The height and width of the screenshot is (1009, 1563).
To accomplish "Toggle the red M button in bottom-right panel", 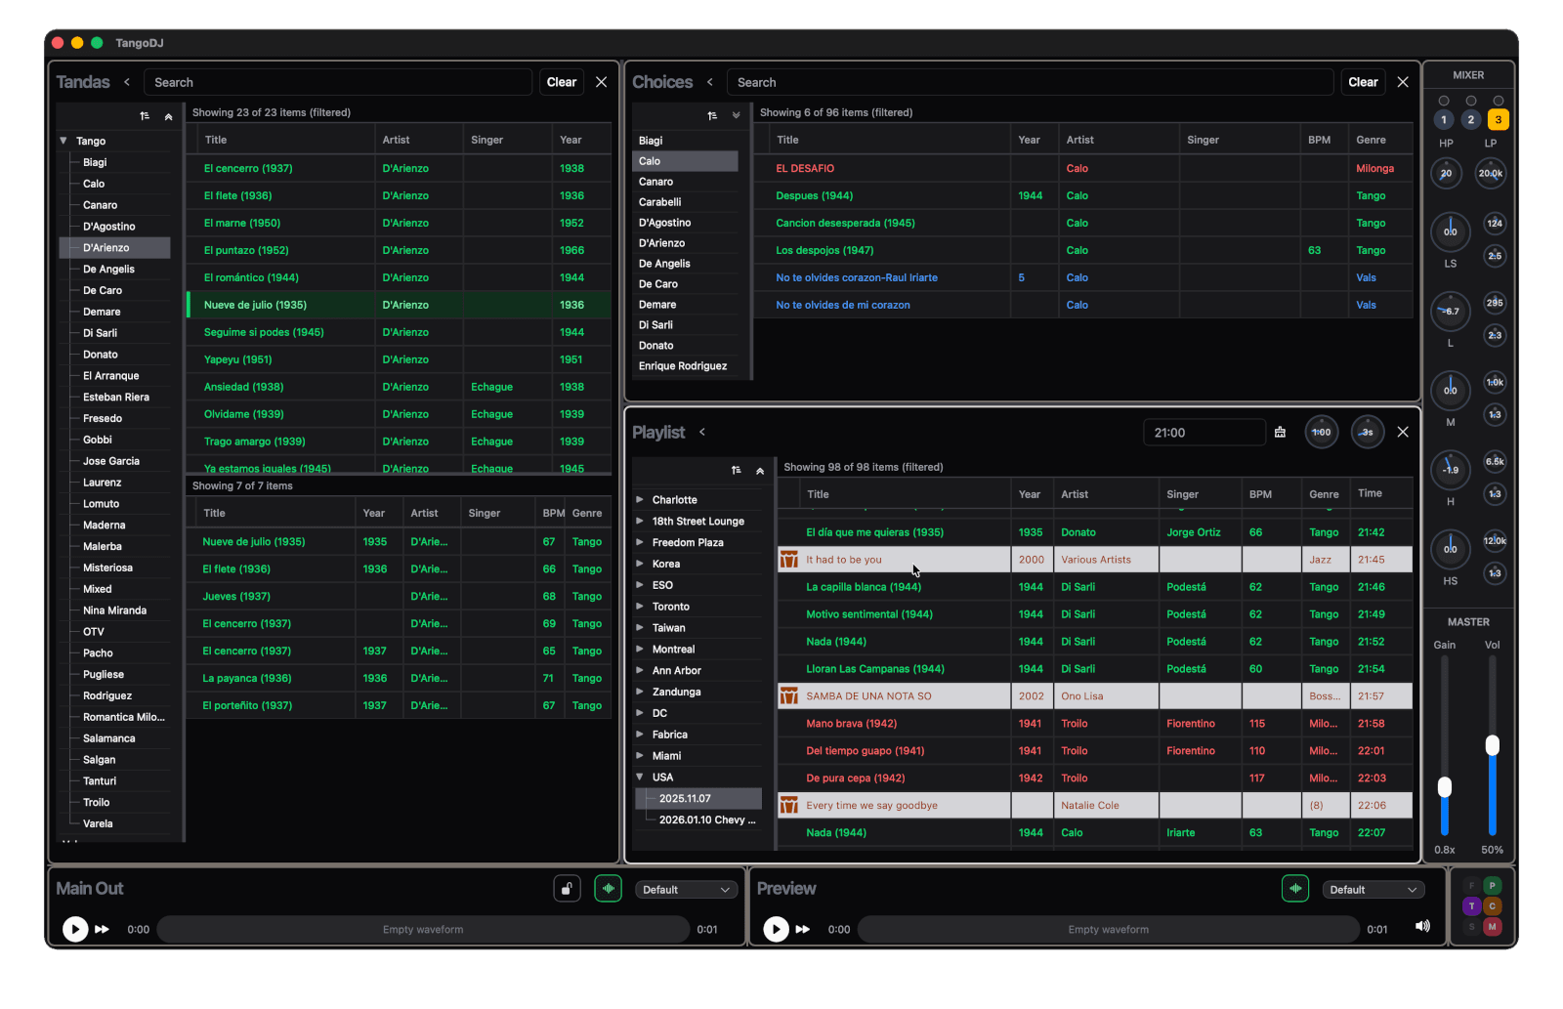I will 1492,925.
